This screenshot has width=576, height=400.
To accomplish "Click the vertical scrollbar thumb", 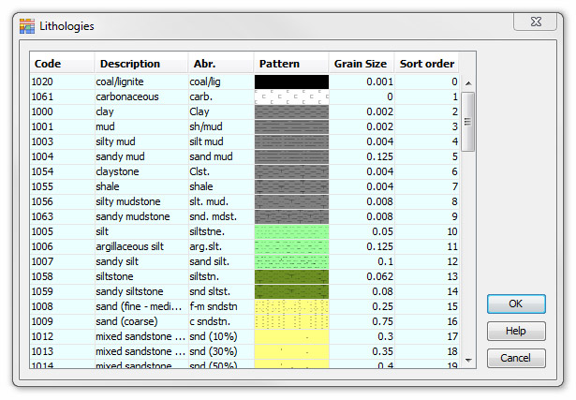I will coord(468,122).
